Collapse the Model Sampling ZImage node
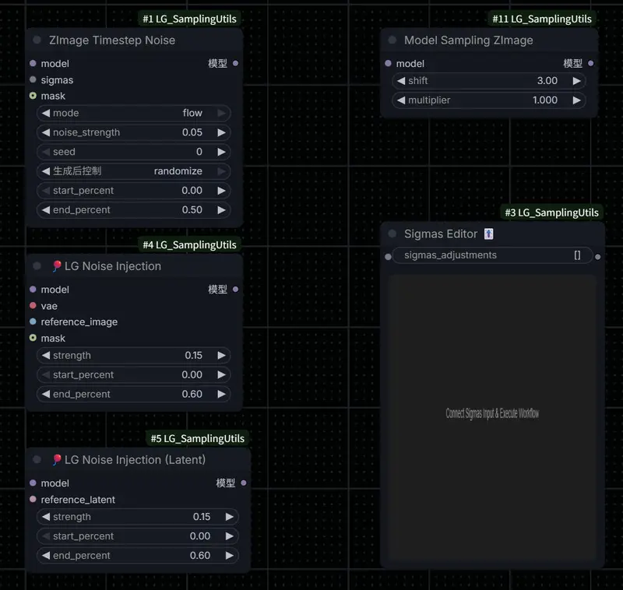Viewport: 623px width, 590px height. tap(392, 40)
